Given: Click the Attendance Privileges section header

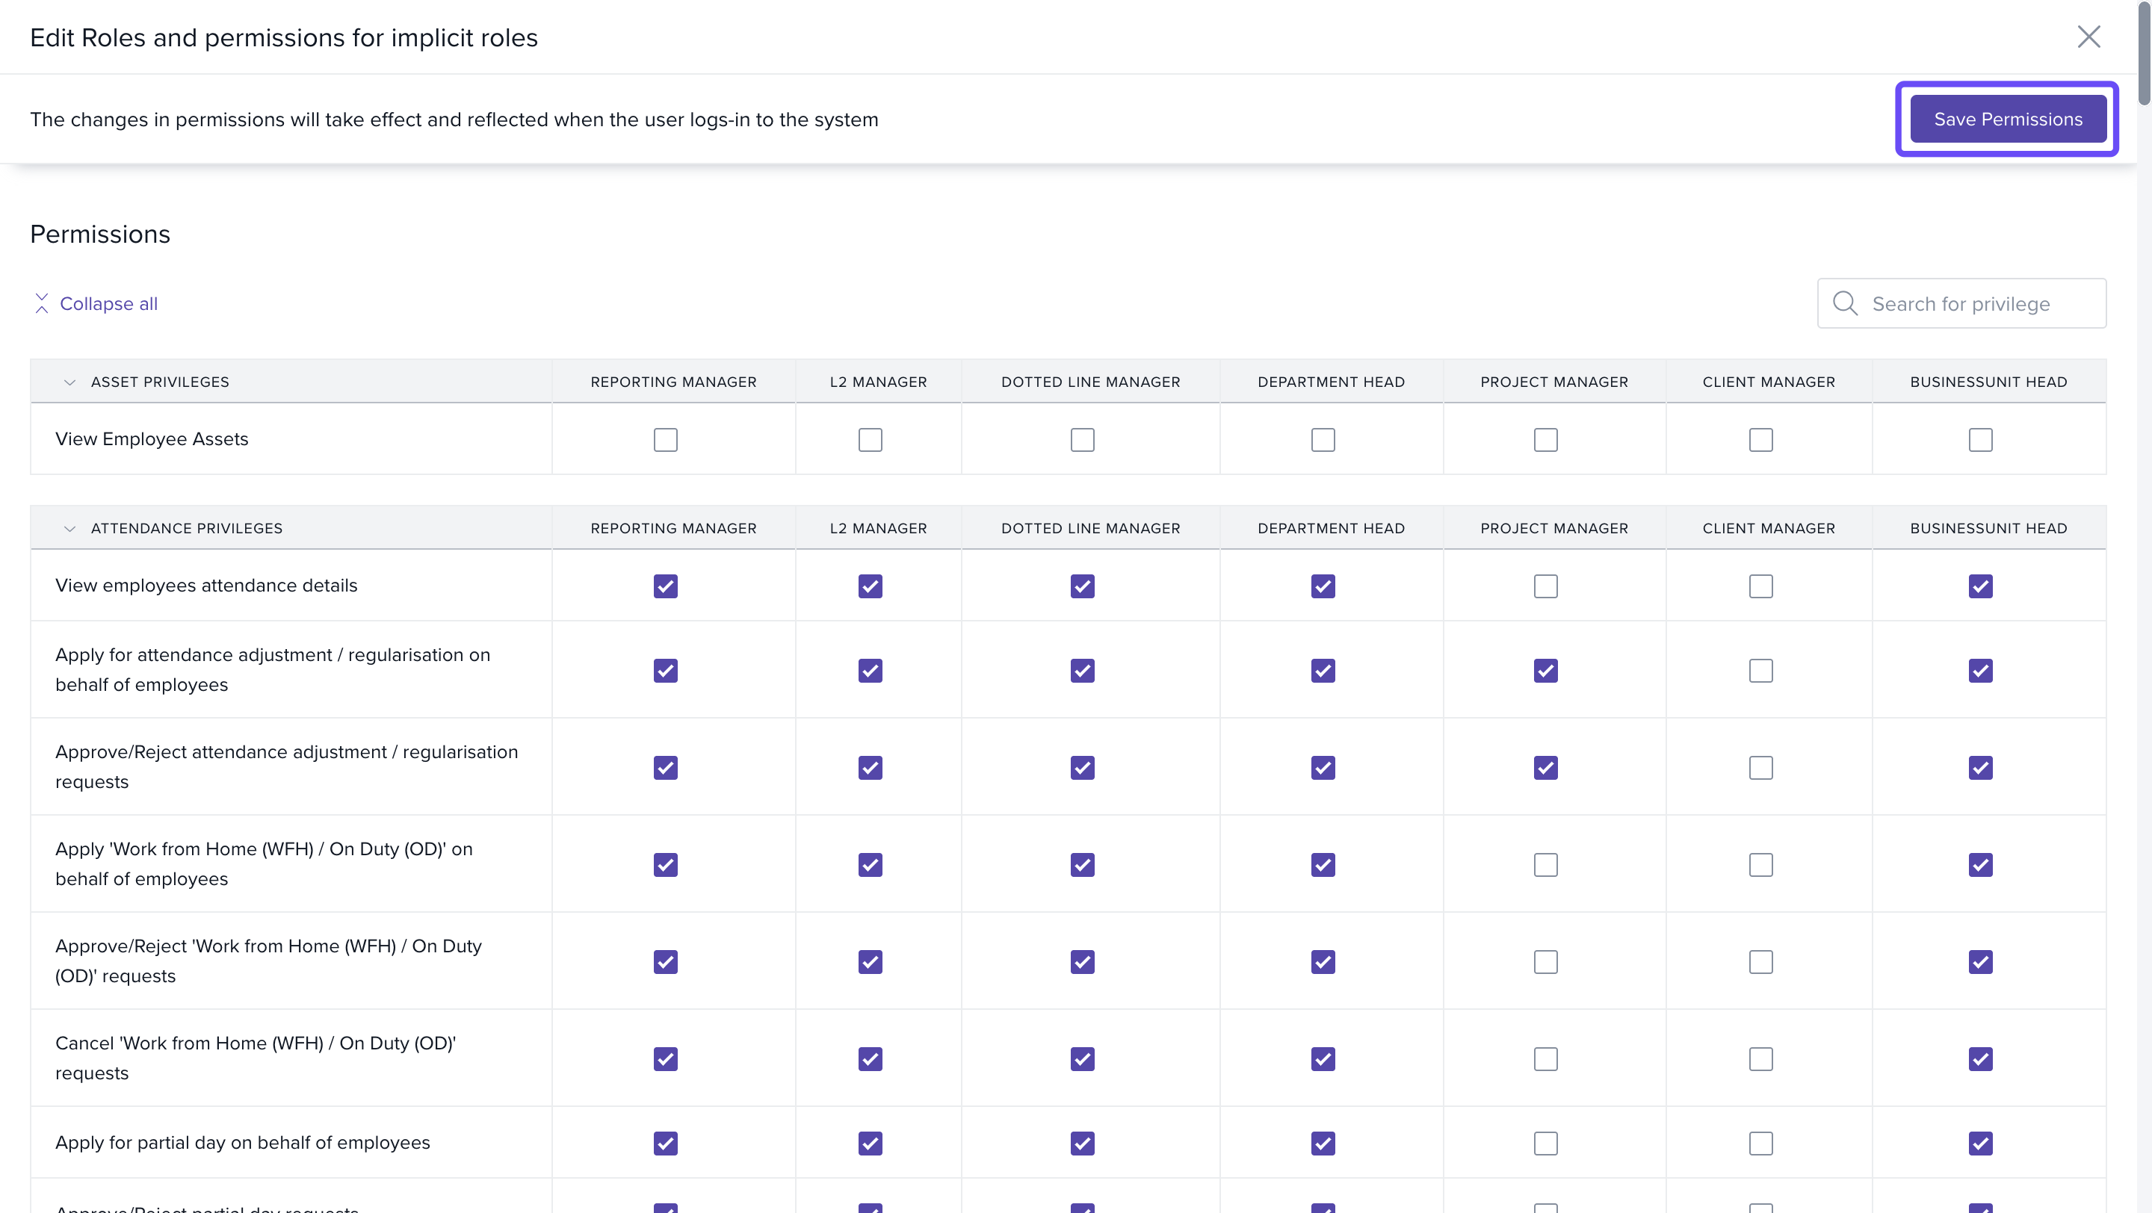Looking at the screenshot, I should click(x=186, y=528).
